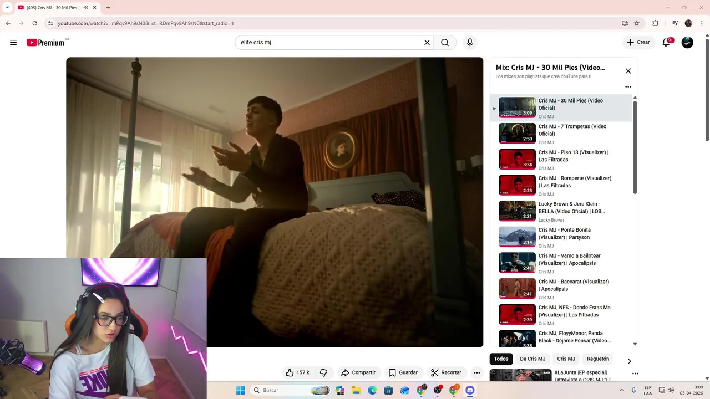Open more actions next to Recortar
Image resolution: width=710 pixels, height=399 pixels.
coord(476,372)
